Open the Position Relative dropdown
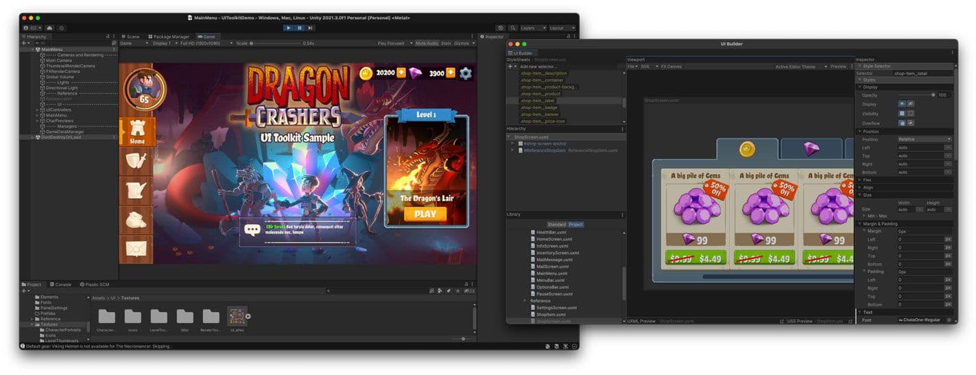This screenshot has height=375, width=976. click(x=924, y=139)
